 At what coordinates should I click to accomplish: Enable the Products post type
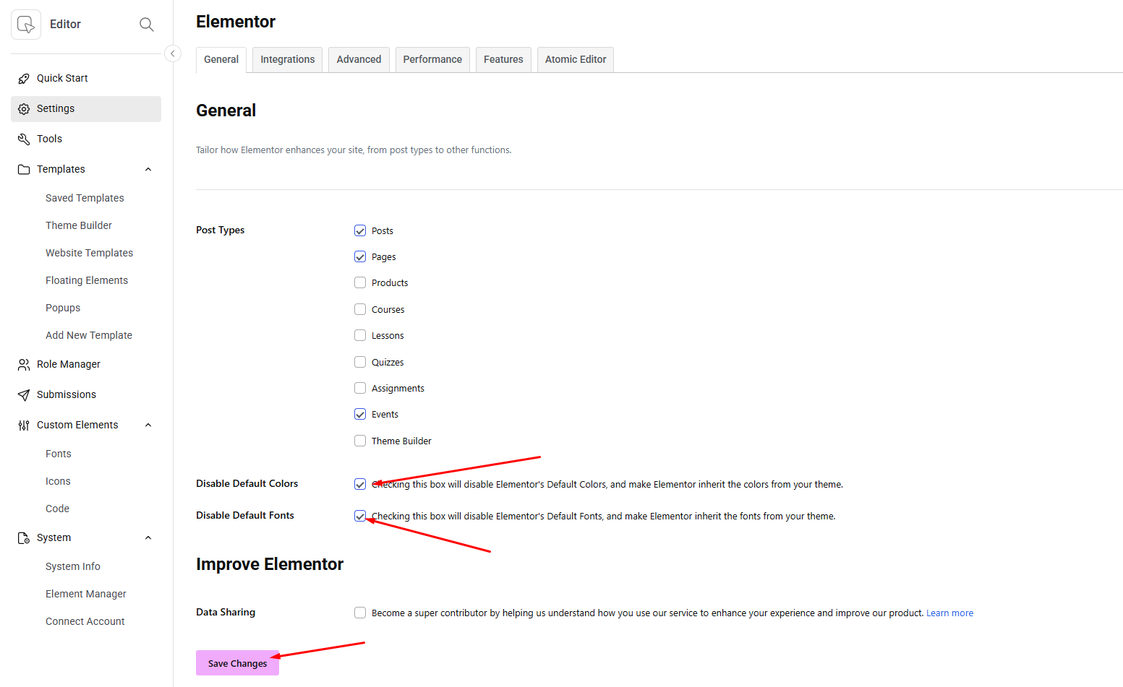(360, 282)
